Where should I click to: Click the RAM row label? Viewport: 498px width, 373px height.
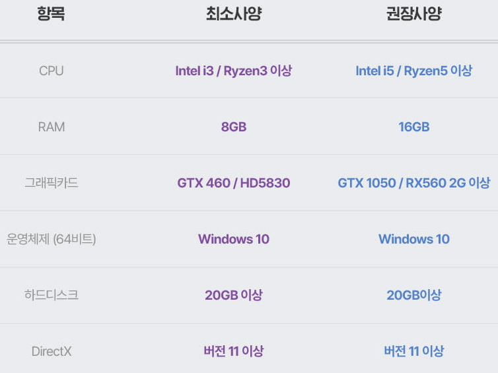pos(51,127)
